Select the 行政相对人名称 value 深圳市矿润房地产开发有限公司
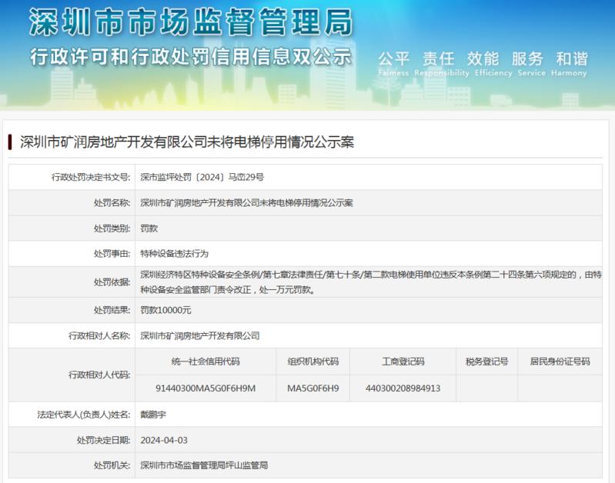The height and width of the screenshot is (483, 615). click(x=200, y=335)
